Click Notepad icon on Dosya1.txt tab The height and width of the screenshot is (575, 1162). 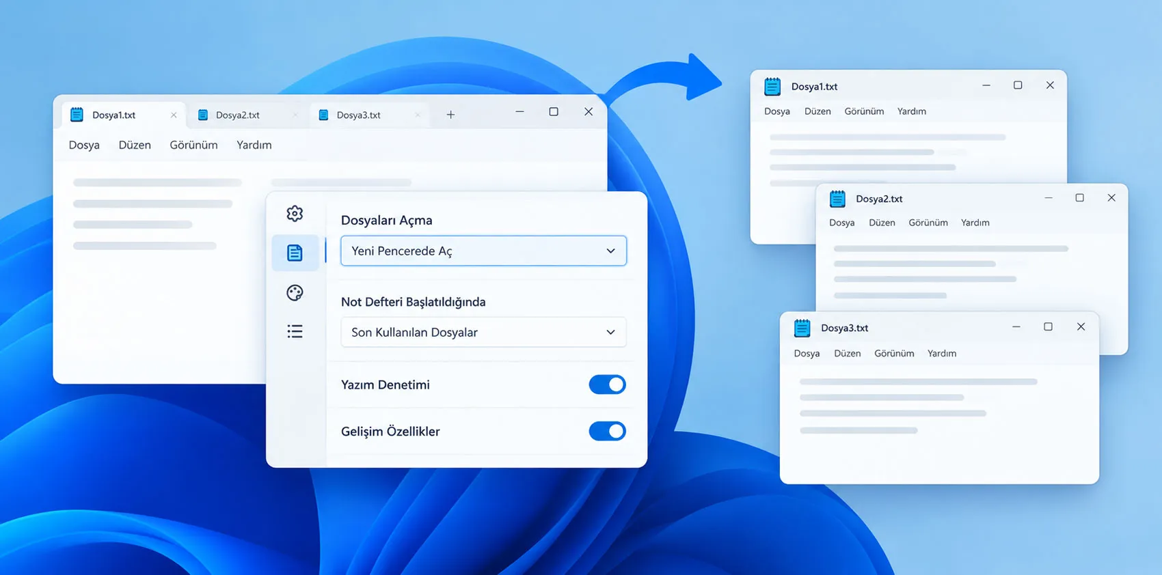click(77, 115)
